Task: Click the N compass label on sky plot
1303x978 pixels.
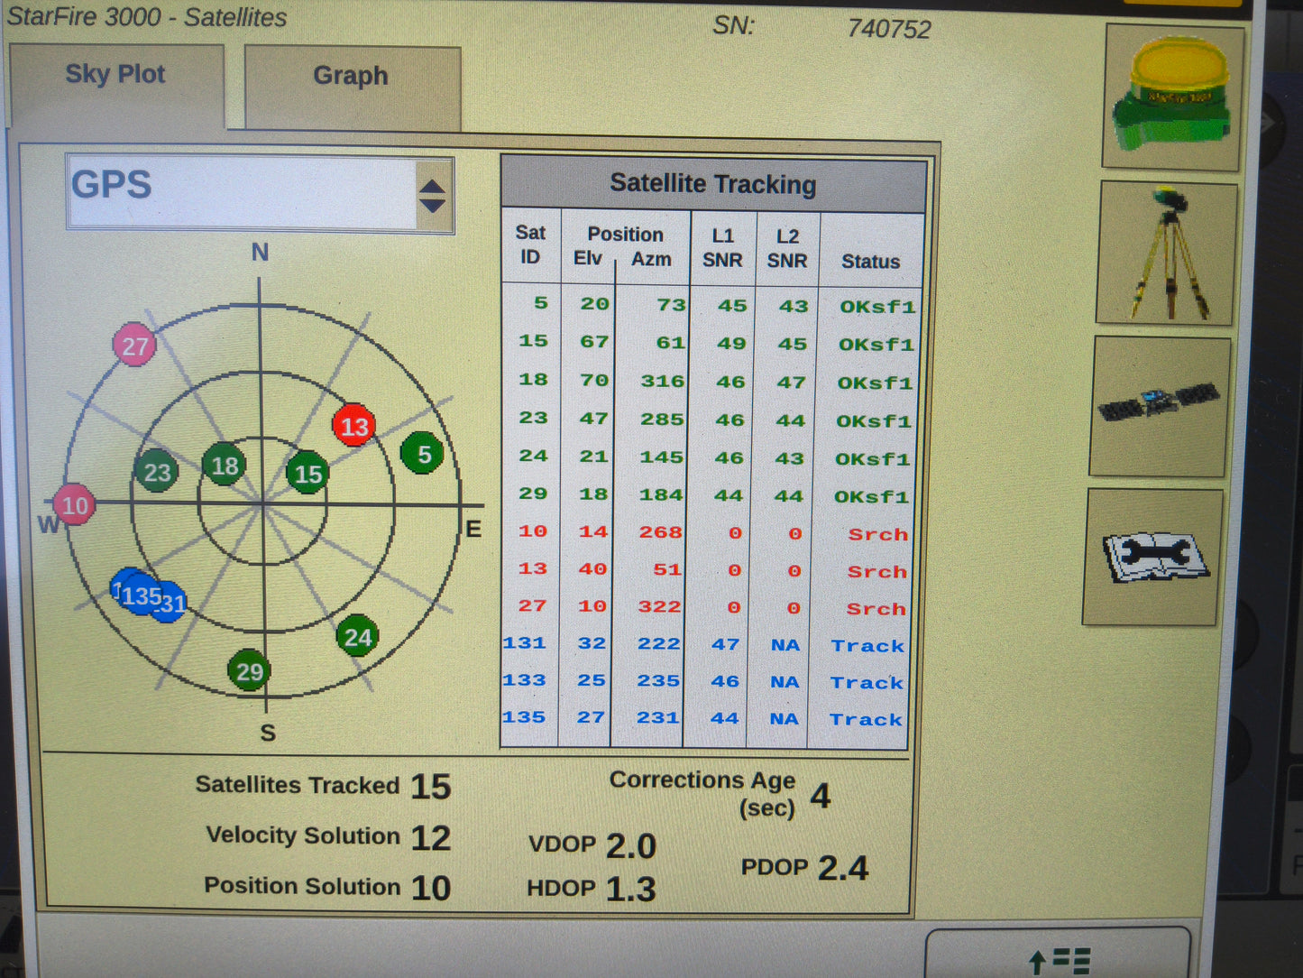Action: click(260, 253)
